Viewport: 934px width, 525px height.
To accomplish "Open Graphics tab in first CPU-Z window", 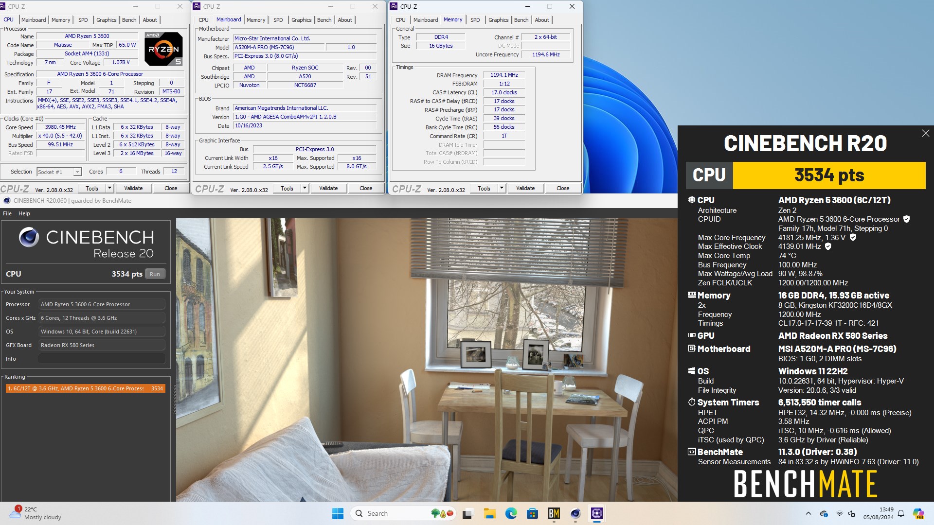I will point(106,20).
